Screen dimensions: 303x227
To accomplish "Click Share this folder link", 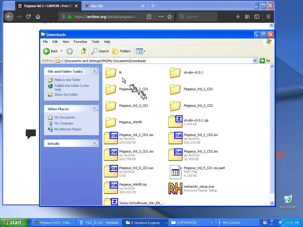I will [66, 95].
